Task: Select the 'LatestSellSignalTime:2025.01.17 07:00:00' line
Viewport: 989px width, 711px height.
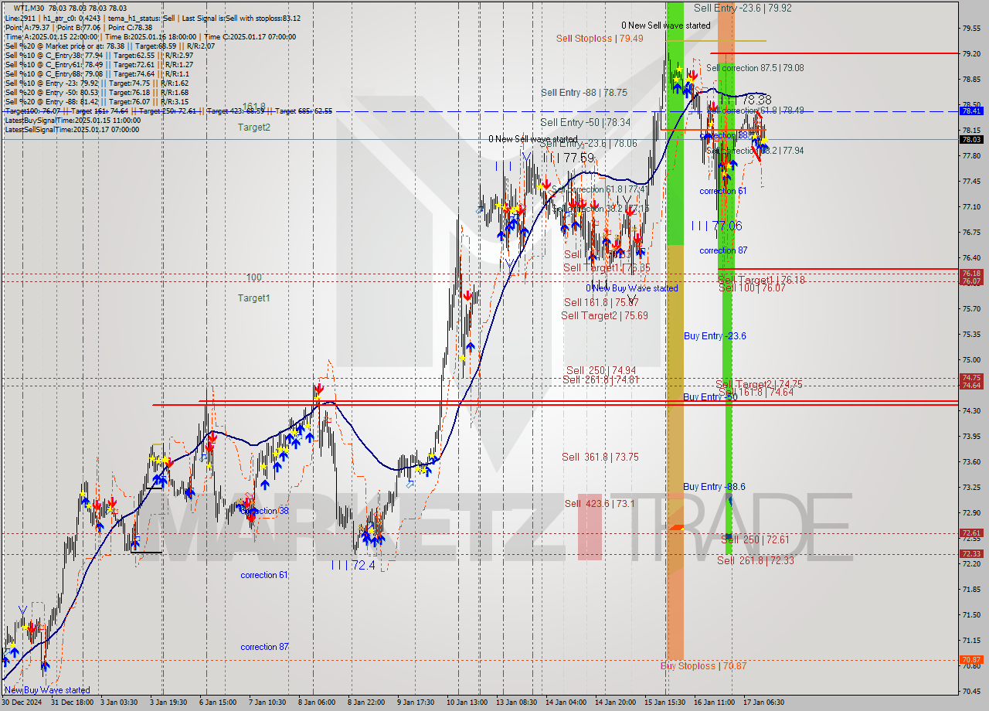Action: tap(73, 130)
